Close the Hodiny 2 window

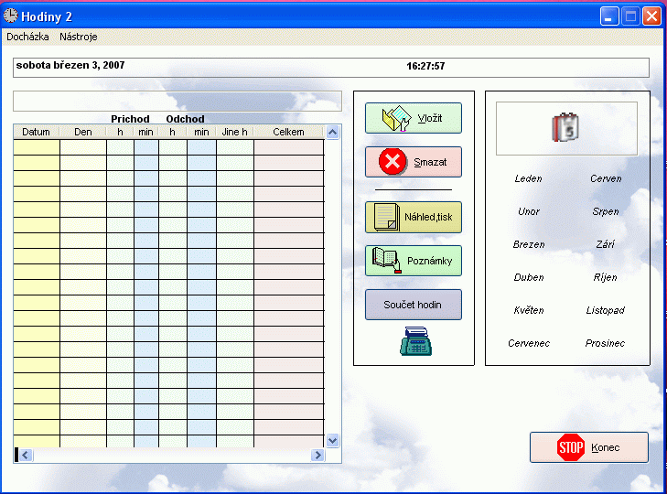[x=651, y=16]
